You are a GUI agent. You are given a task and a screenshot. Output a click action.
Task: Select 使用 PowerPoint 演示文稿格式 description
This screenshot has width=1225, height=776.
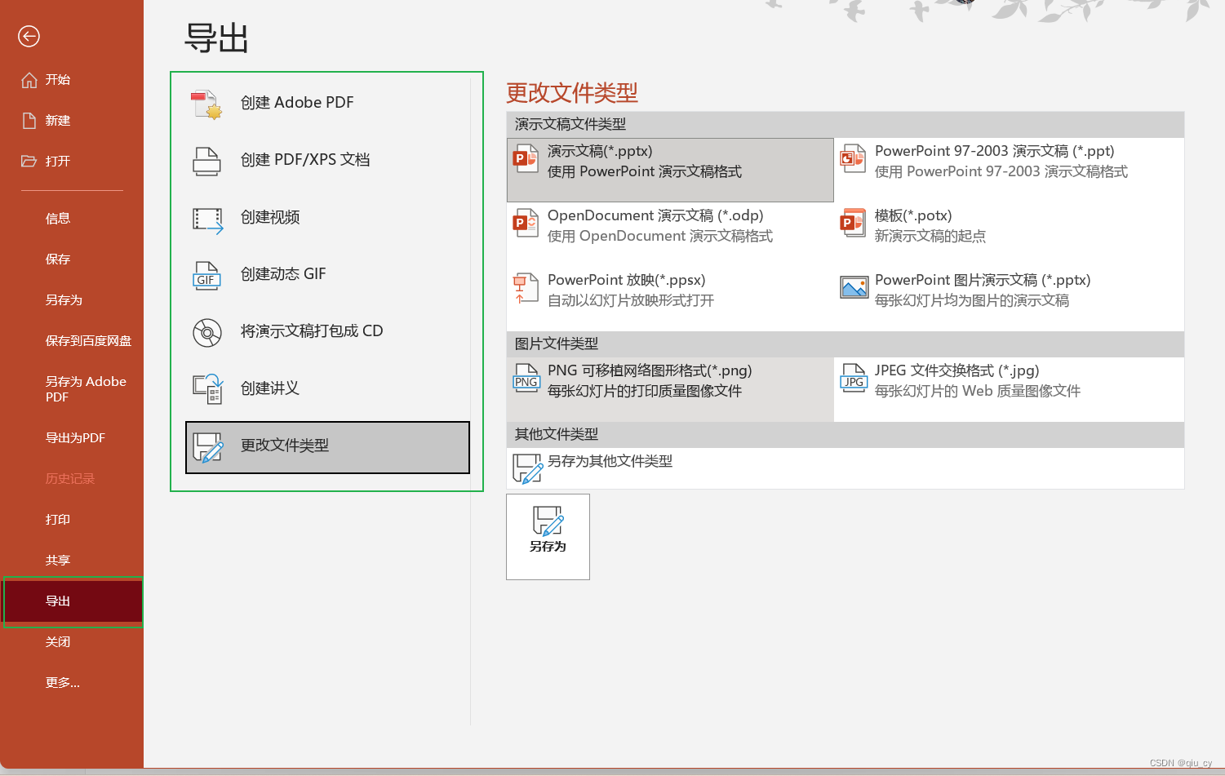645,172
